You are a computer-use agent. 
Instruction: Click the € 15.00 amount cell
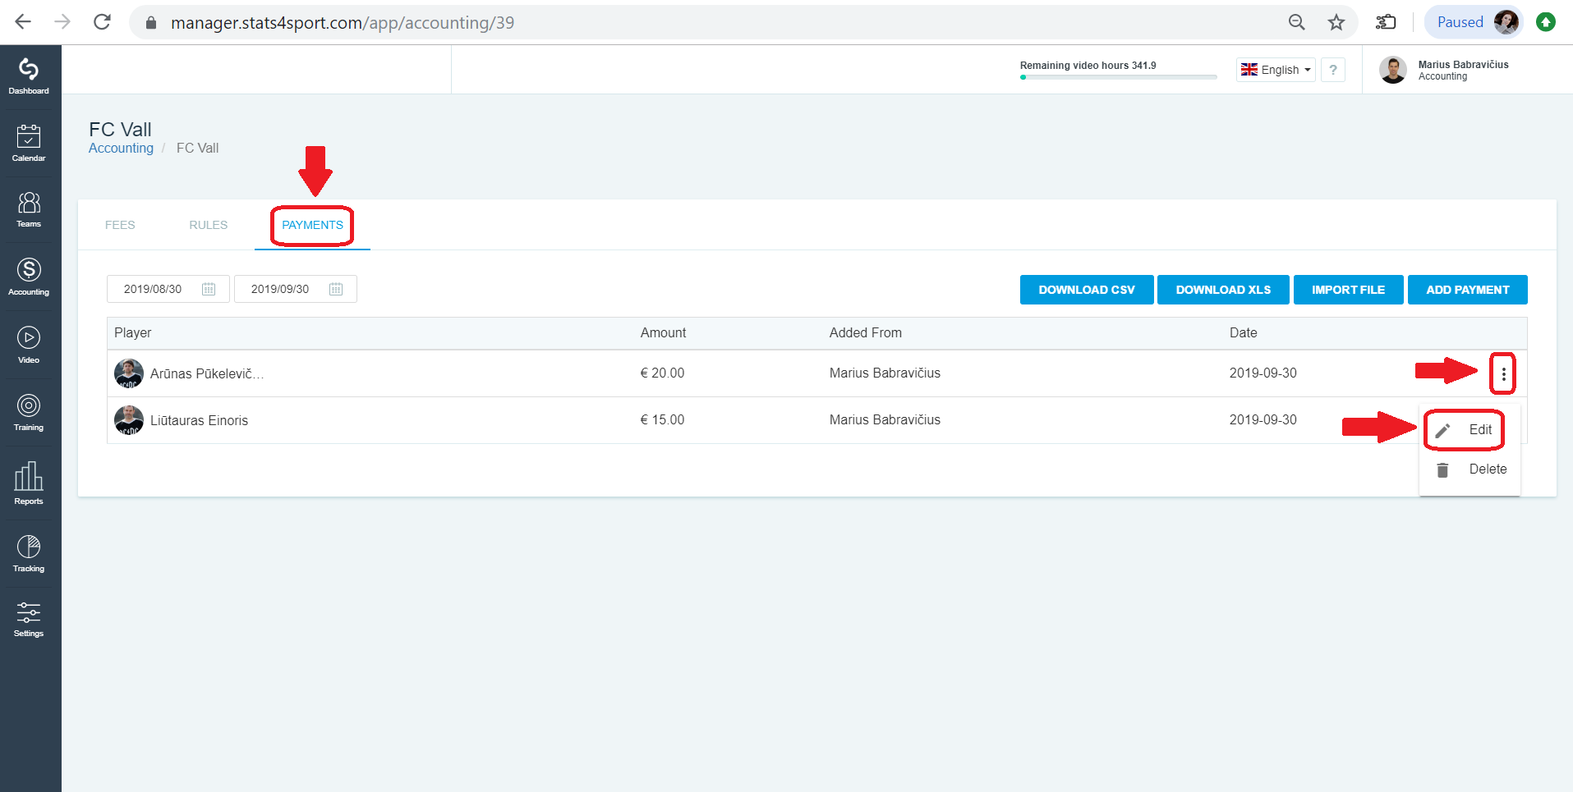[x=662, y=420]
